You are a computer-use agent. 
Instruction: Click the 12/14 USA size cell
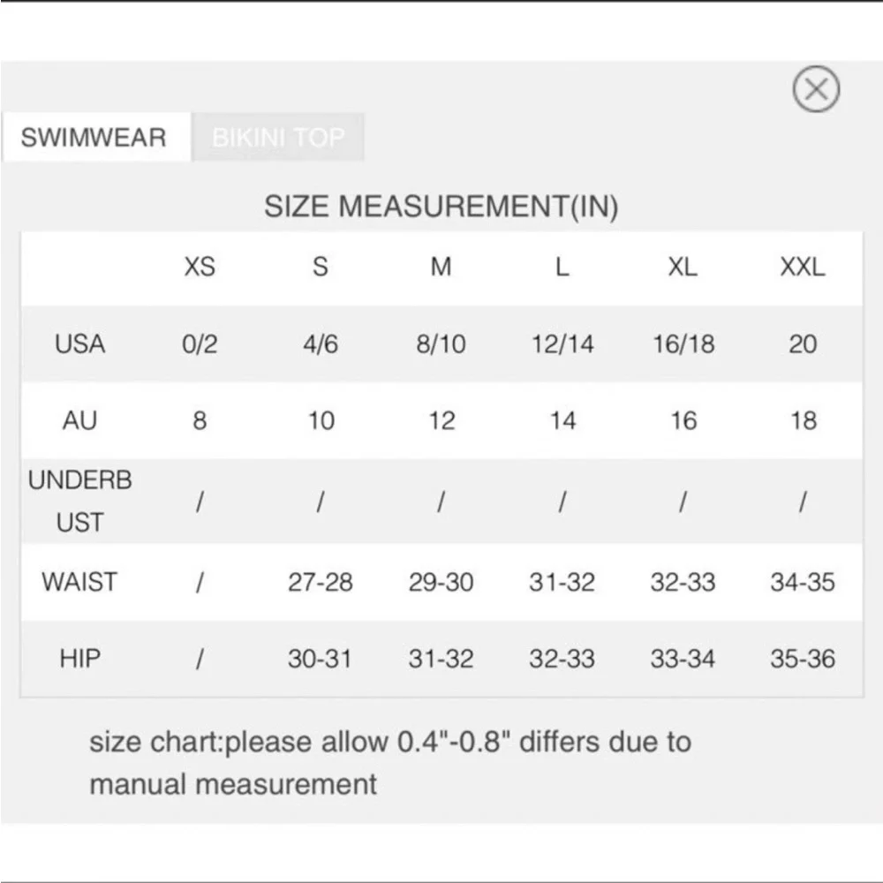point(562,344)
